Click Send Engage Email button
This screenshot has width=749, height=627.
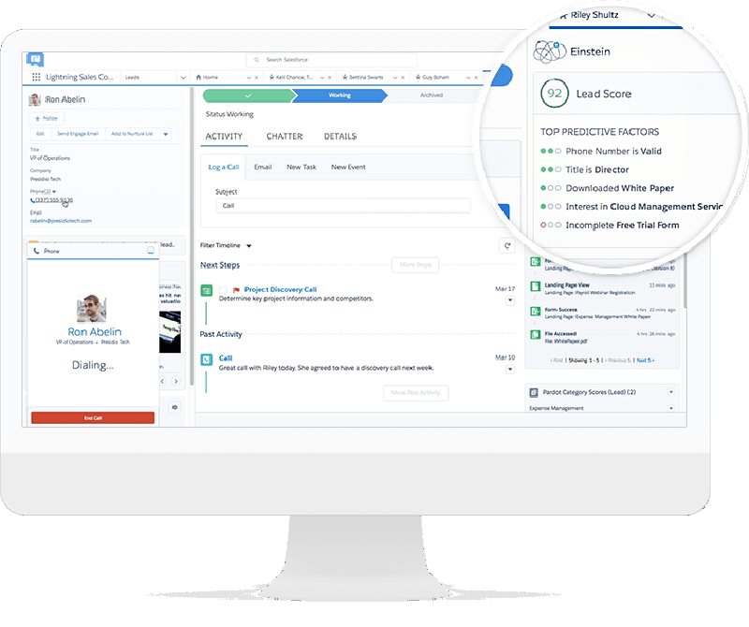point(78,134)
